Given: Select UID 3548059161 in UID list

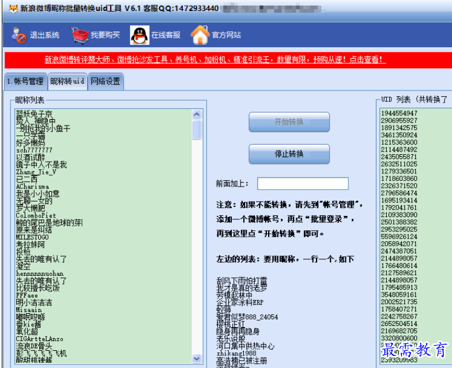Looking at the screenshot, I should (x=399, y=295).
